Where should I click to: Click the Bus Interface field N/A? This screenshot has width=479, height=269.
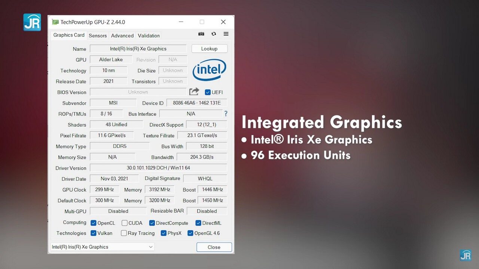coord(191,114)
